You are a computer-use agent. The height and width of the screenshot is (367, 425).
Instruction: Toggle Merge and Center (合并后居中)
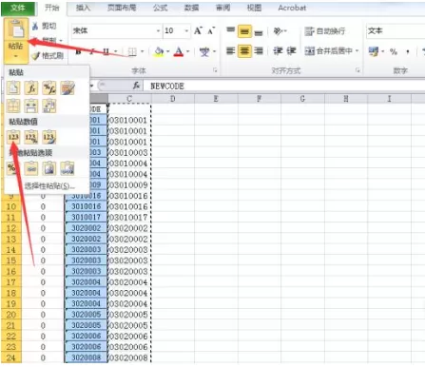328,50
